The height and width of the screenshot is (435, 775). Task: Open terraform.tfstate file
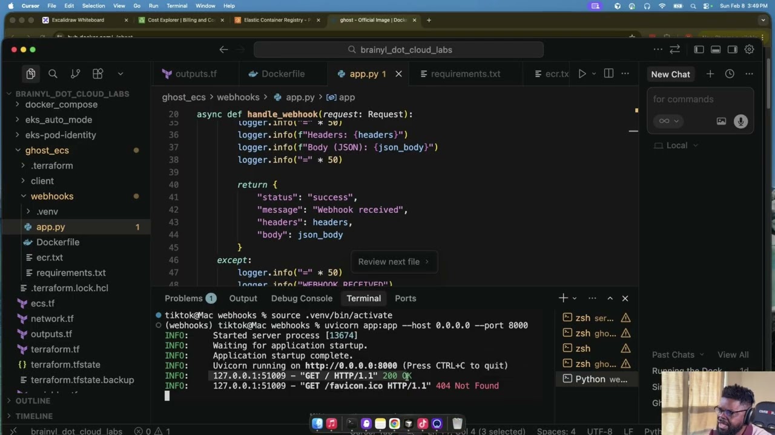pos(65,364)
